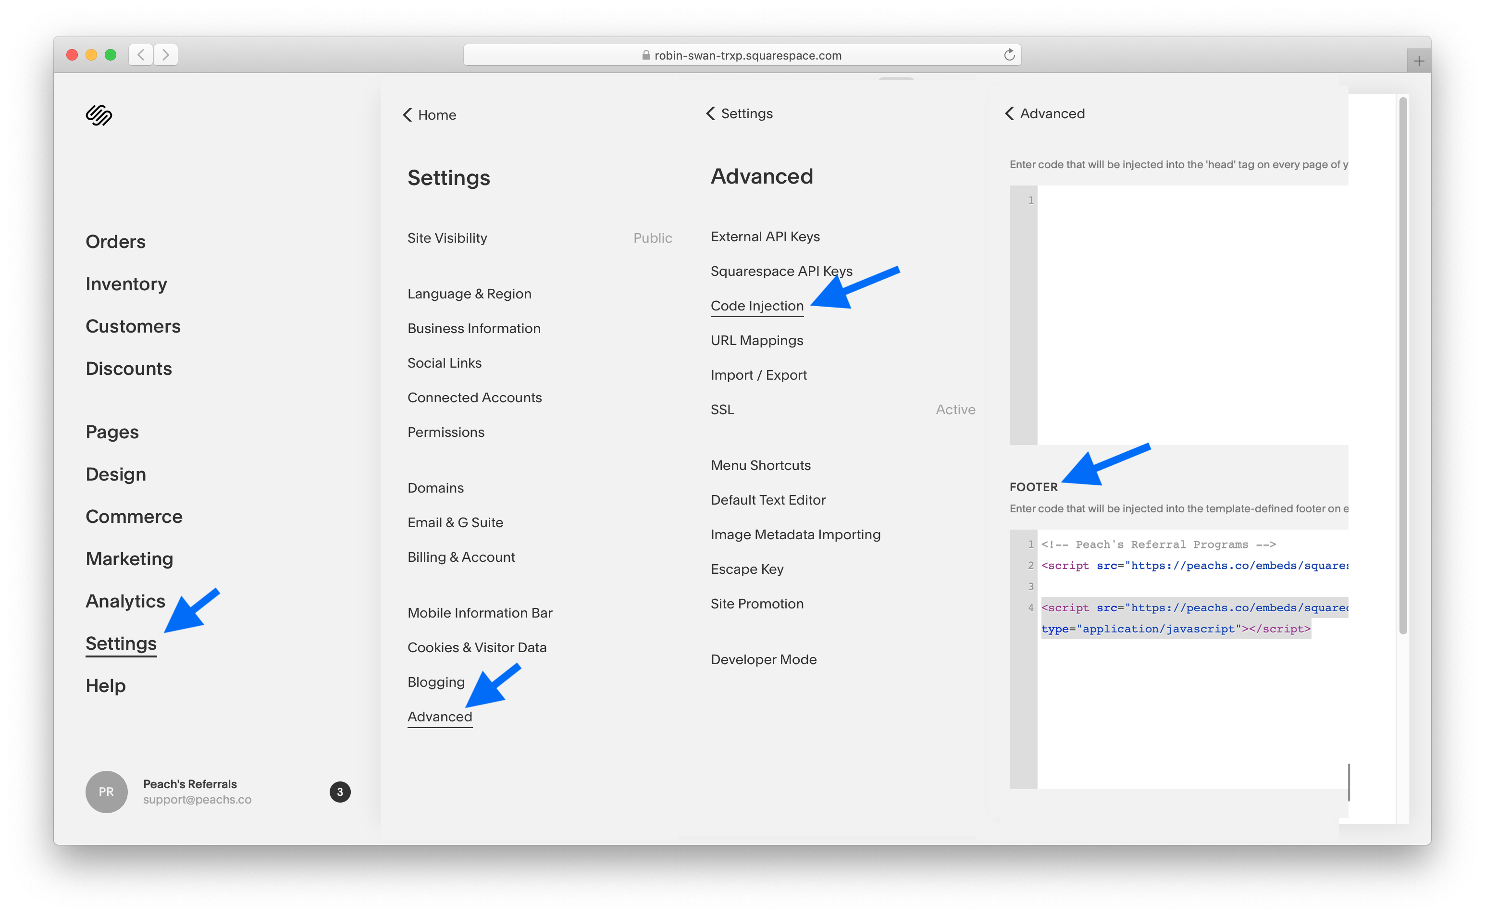The image size is (1485, 916).
Task: Open Settings in main sidebar
Action: point(121,644)
